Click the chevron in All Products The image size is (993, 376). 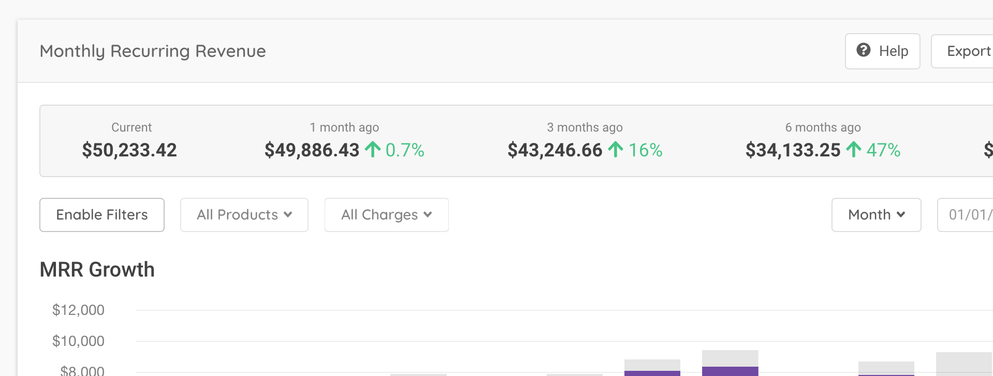pos(288,214)
